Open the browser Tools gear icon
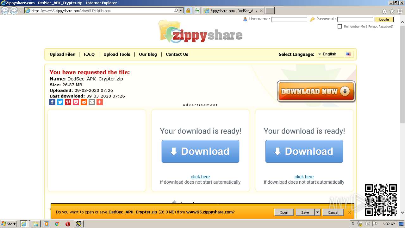This screenshot has height=228, width=405. coord(400,11)
